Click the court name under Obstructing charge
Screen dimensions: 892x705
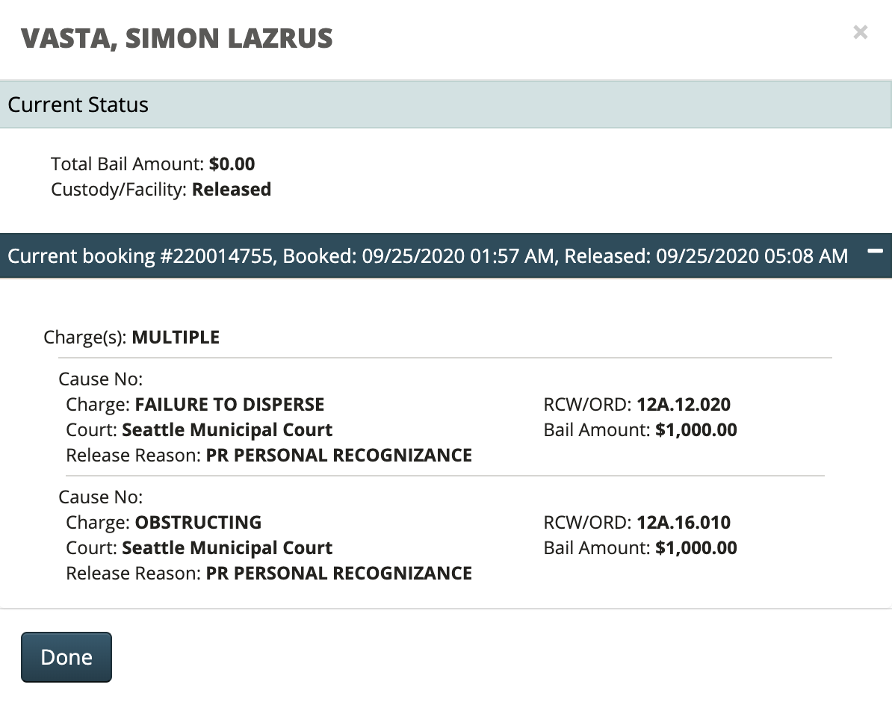227,548
